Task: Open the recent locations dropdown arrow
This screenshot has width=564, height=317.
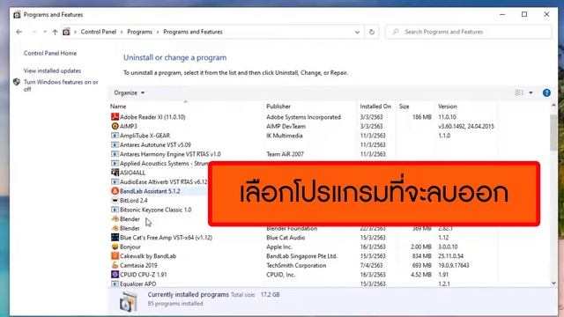Action: coord(45,32)
